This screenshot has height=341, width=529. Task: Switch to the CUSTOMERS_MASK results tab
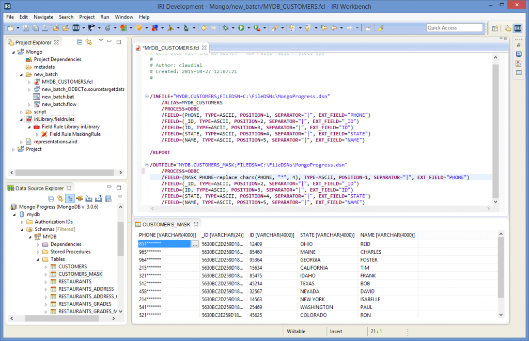[167, 224]
